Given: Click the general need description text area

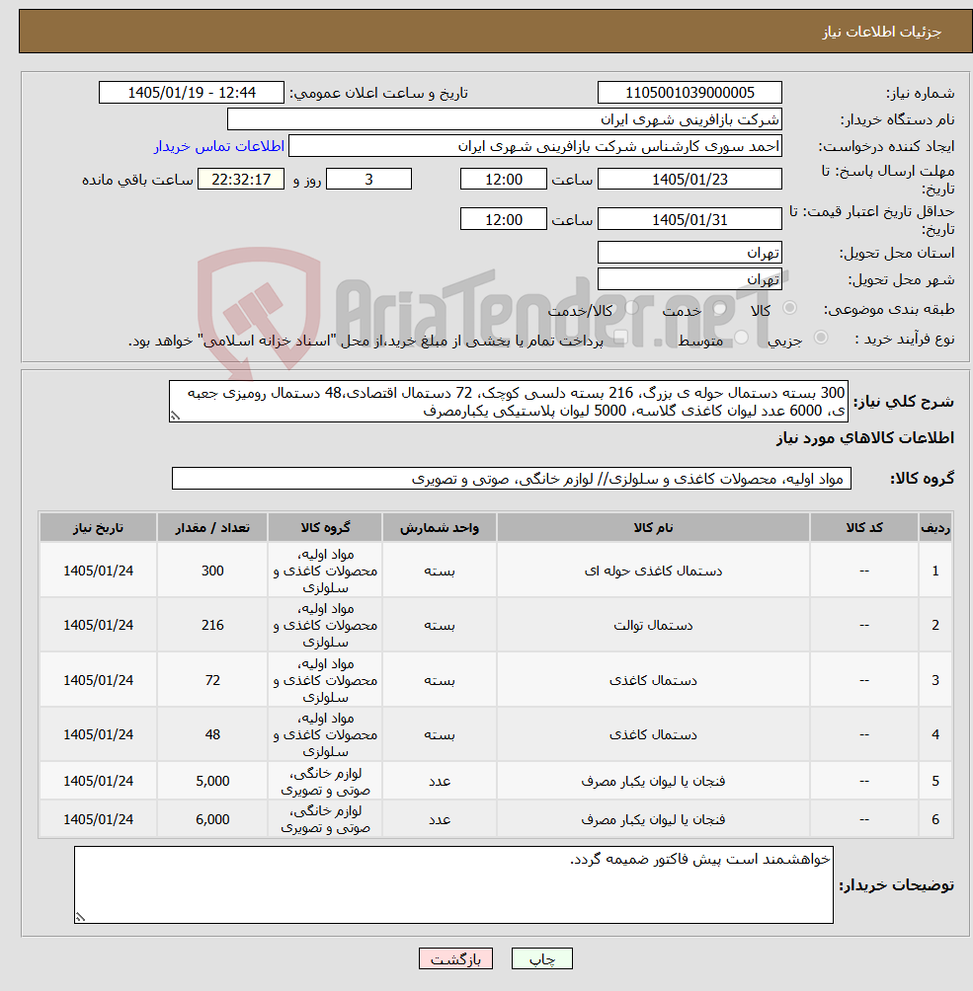Looking at the screenshot, I should (x=509, y=402).
